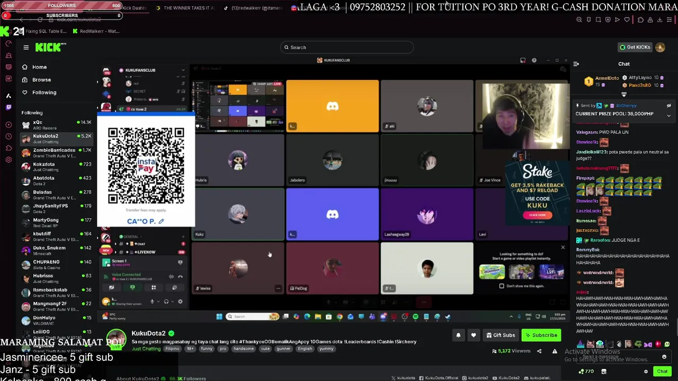
Task: Open the Discord help icon in stream
Action: [534, 60]
